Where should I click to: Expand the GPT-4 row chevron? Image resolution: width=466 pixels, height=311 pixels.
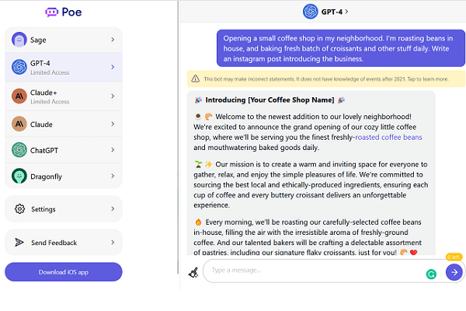coord(113,67)
